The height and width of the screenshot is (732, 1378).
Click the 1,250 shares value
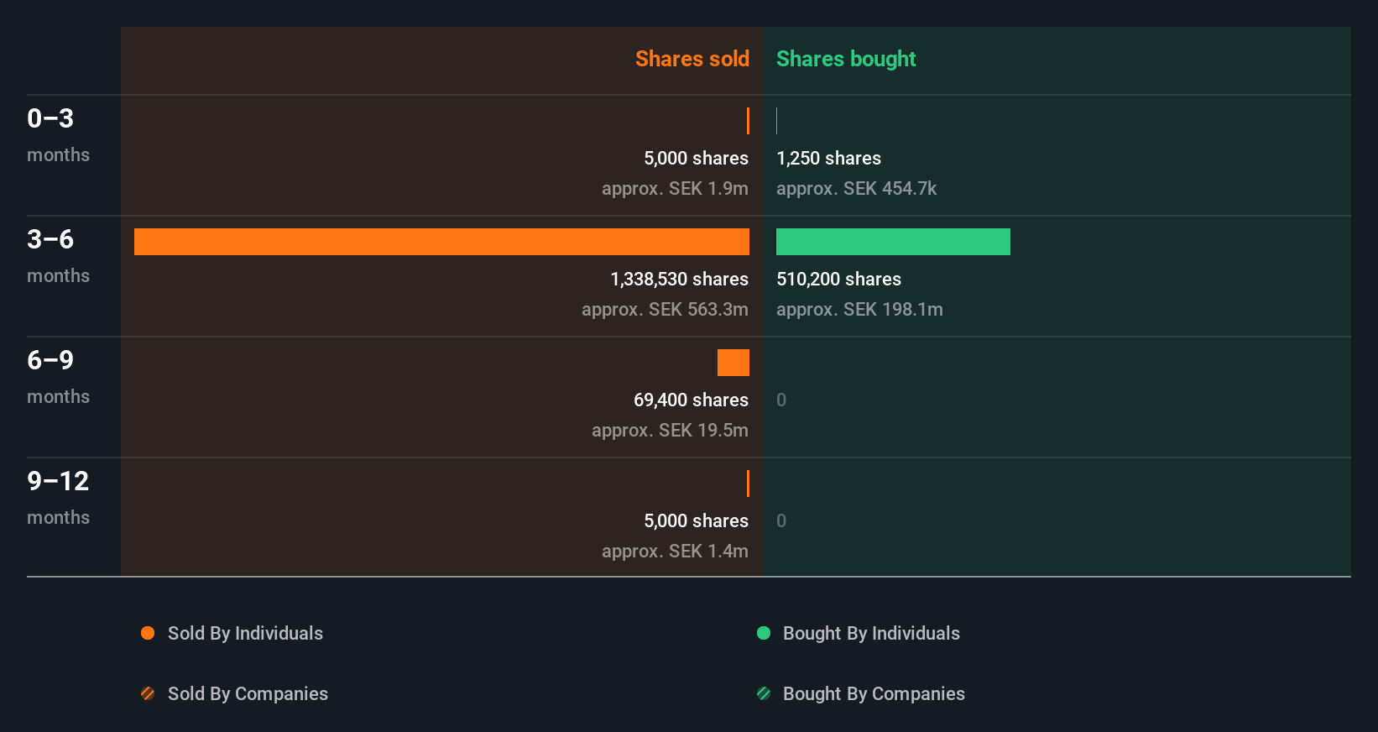828,158
